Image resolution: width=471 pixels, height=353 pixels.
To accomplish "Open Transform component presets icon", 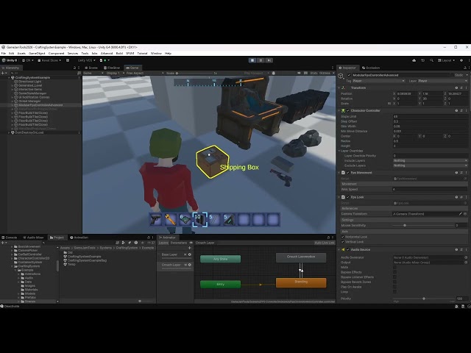I will click(x=461, y=88).
